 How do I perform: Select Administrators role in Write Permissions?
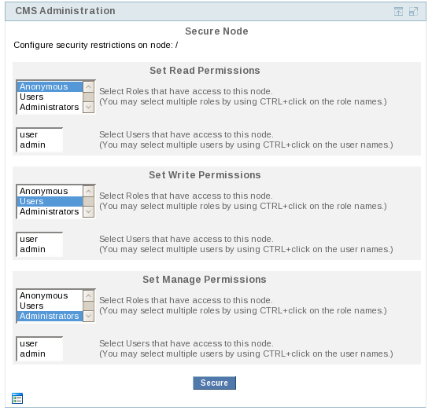[50, 211]
